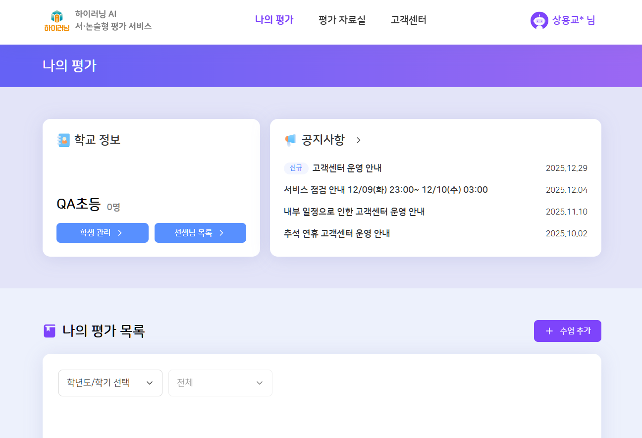Click the 나의 평가 목록 bookmark icon
Screen dimensions: 642x438
coord(50,331)
